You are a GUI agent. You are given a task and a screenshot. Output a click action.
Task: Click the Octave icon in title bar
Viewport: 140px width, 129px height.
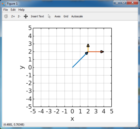[x=4, y=4]
